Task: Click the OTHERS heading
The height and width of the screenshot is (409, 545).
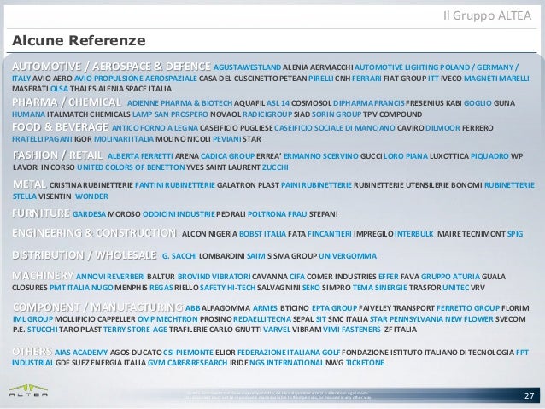Action: point(32,351)
